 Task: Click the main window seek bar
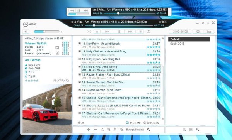[119, 25]
